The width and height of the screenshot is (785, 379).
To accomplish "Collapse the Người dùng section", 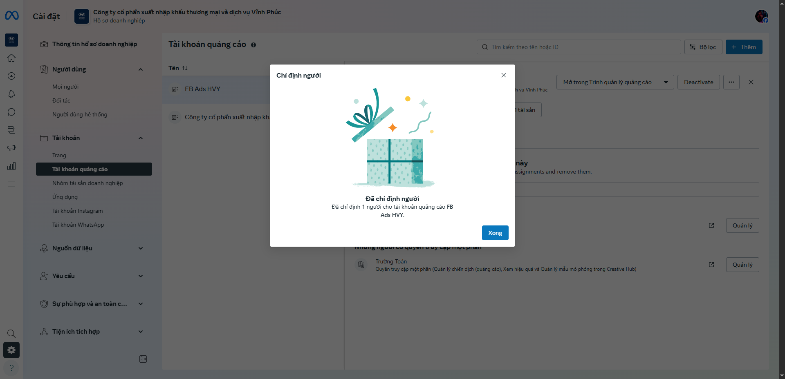I will click(x=141, y=69).
